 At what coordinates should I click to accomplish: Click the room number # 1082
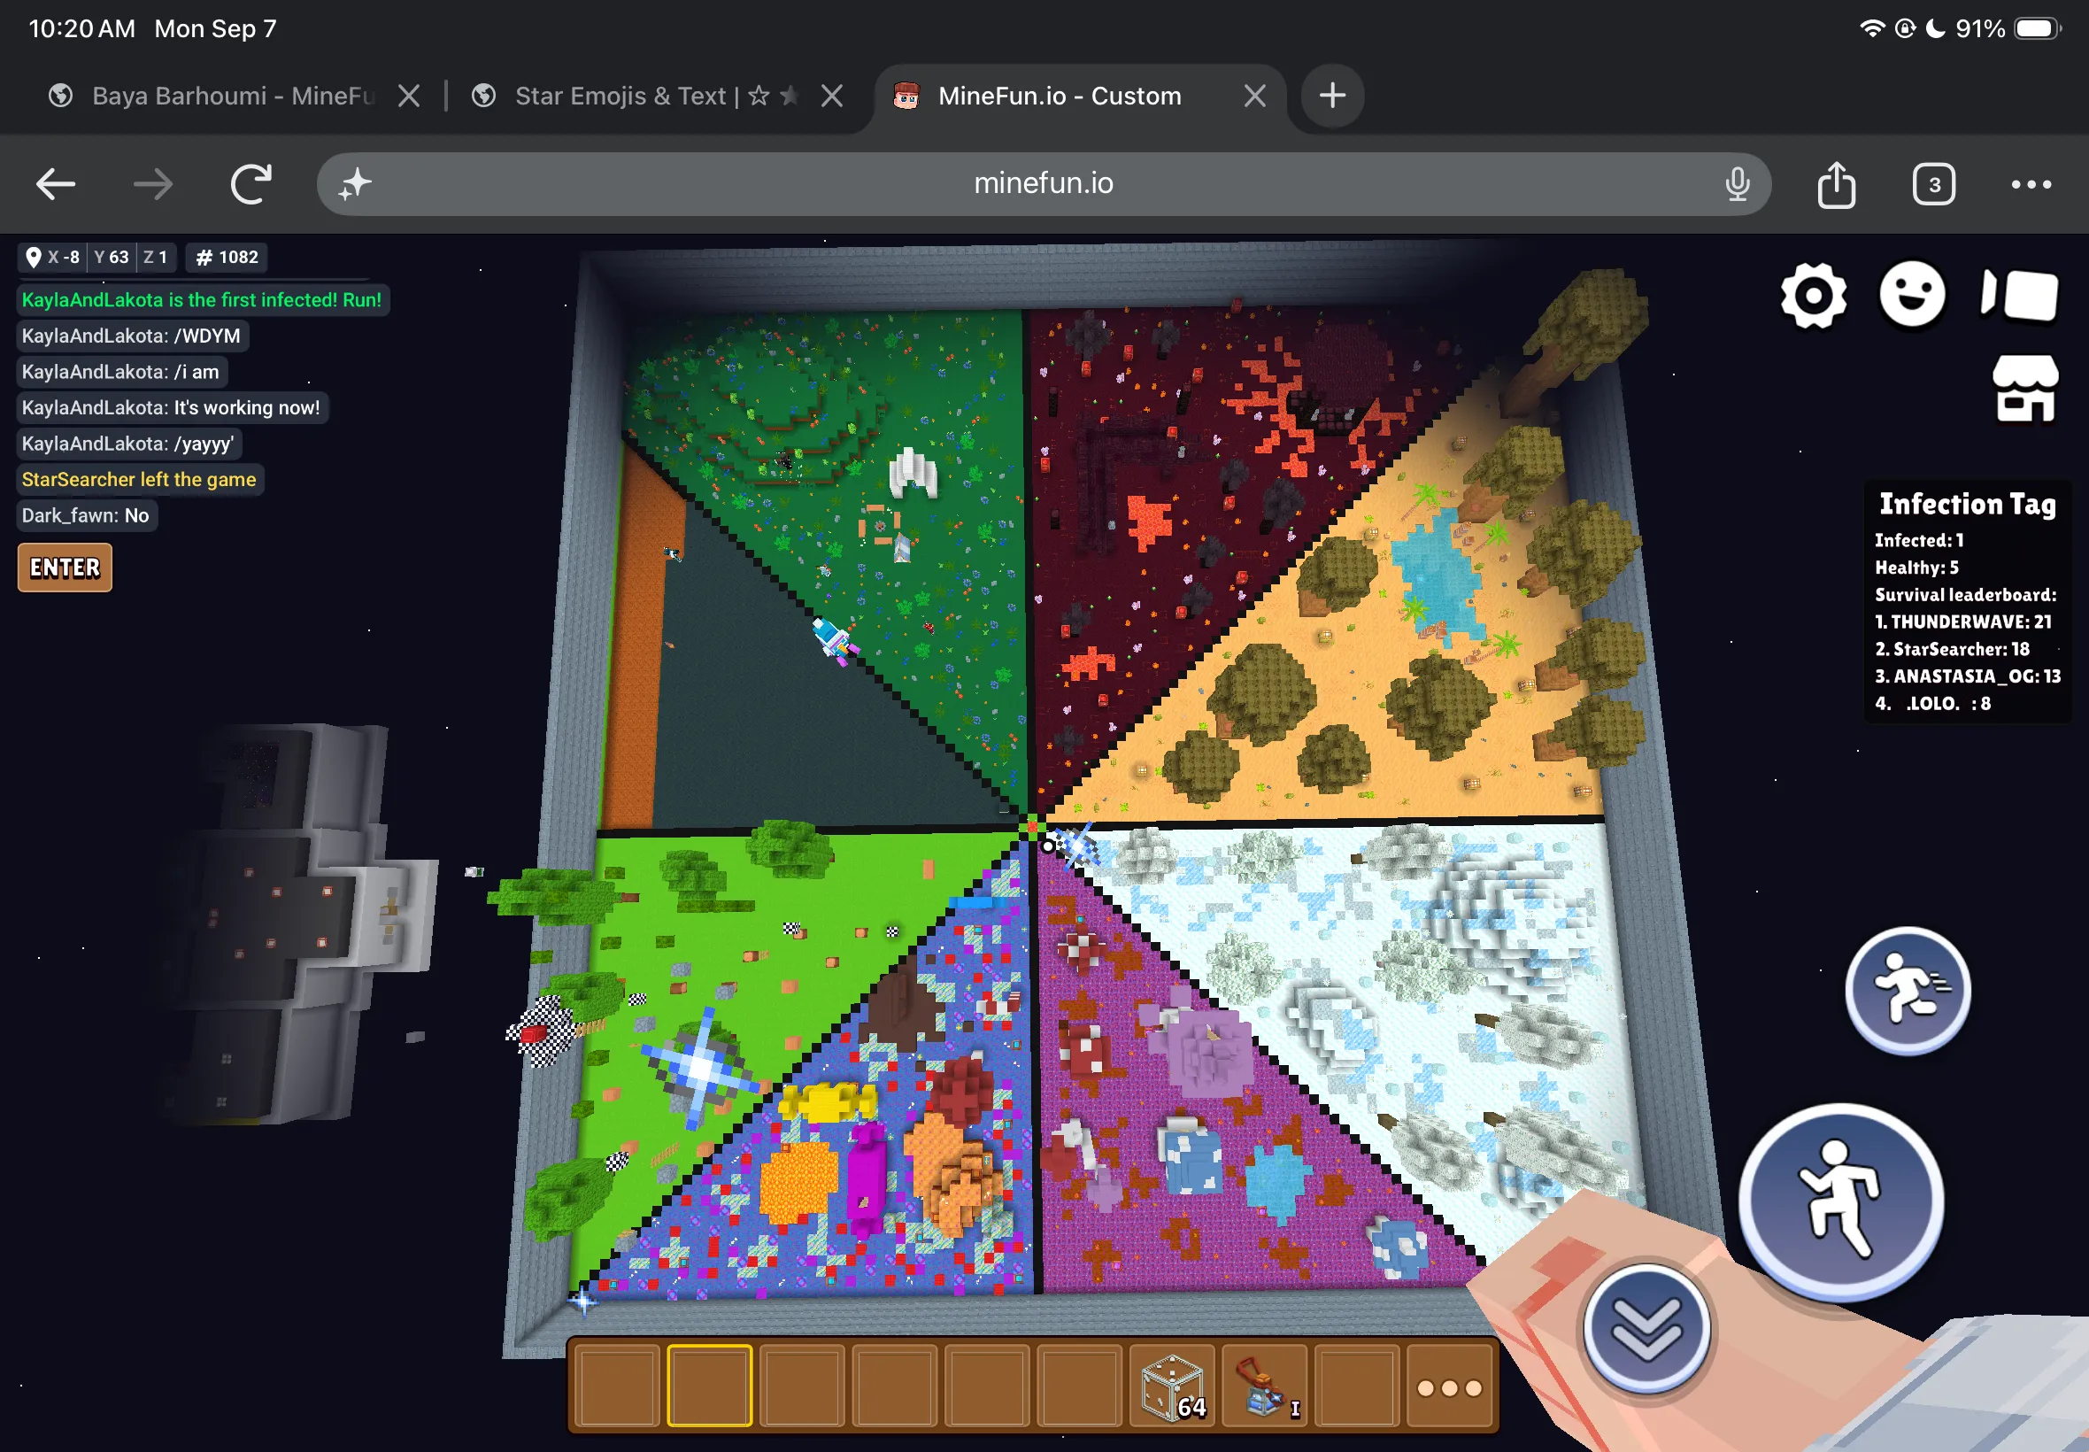(227, 258)
